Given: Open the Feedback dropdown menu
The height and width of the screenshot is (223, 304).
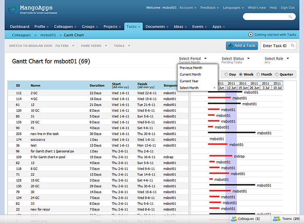Looking at the screenshot, I should click(x=210, y=8).
